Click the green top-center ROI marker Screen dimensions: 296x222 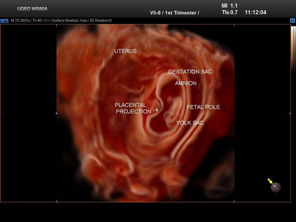coord(146,25)
